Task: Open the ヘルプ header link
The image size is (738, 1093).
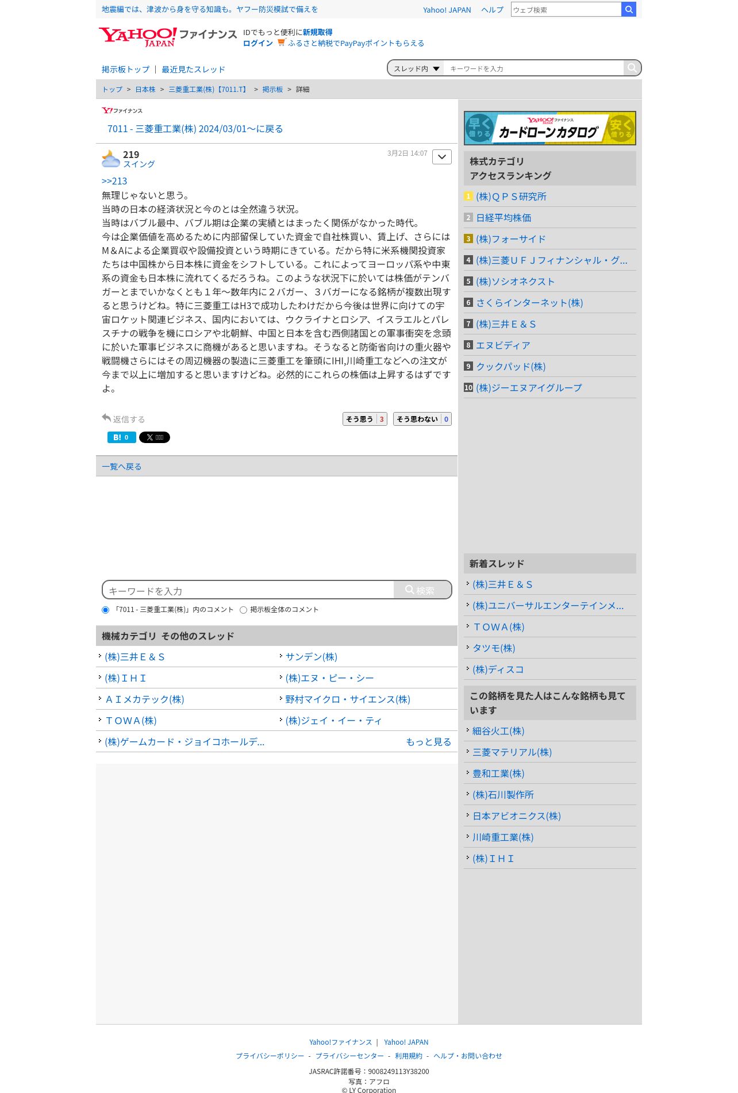Action: tap(492, 10)
